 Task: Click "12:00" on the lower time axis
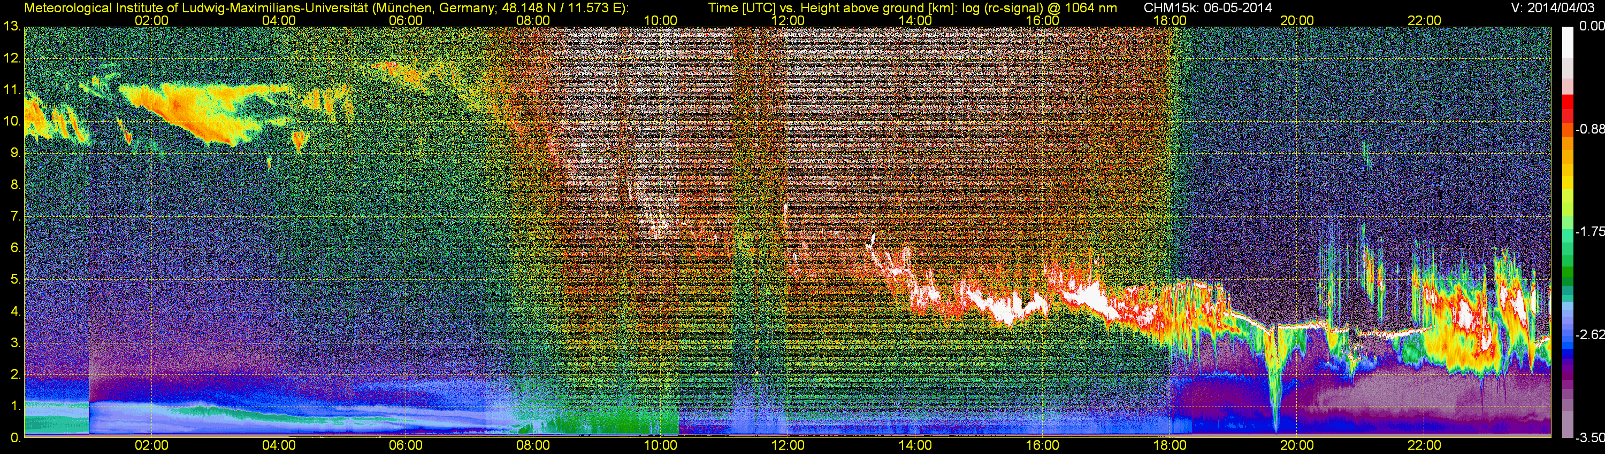(x=788, y=445)
